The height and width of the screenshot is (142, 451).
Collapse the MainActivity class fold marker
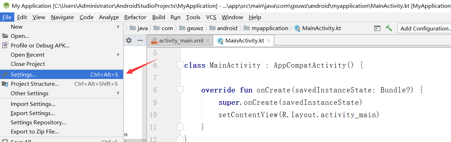pos(180,65)
